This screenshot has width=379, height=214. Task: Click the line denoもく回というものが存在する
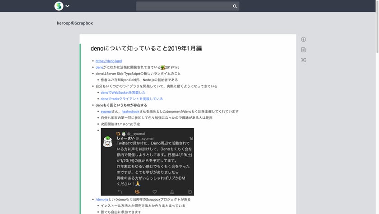[121, 105]
